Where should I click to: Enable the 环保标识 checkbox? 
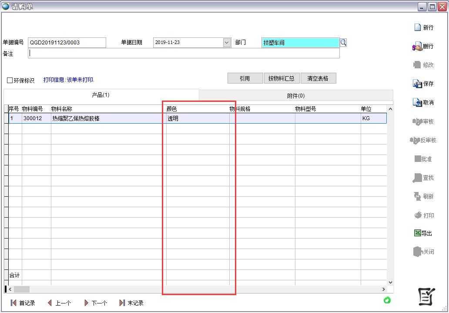click(x=10, y=81)
